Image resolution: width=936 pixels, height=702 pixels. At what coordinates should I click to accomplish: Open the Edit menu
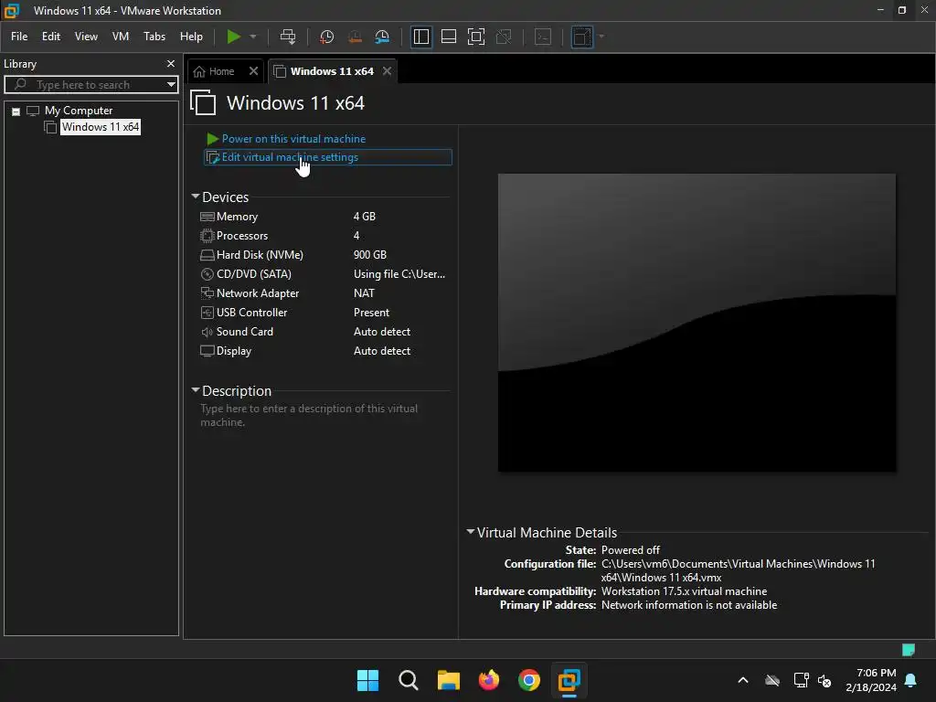pyautogui.click(x=51, y=37)
